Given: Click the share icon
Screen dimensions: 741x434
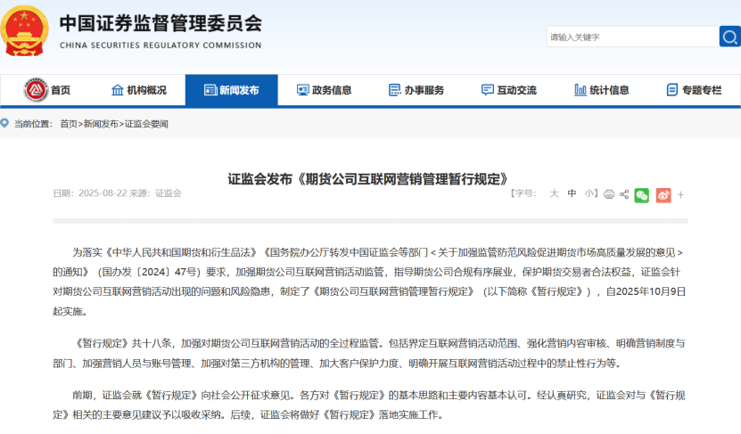Looking at the screenshot, I should [624, 194].
